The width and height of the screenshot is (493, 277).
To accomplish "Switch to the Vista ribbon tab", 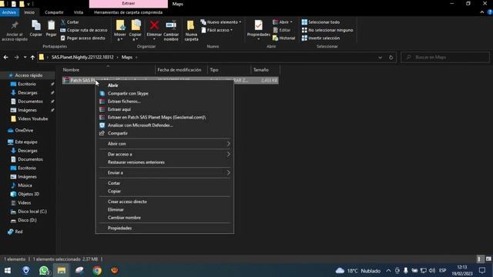I will point(79,12).
